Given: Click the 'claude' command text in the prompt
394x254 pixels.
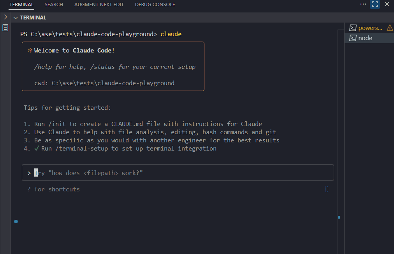Looking at the screenshot, I should (x=171, y=34).
